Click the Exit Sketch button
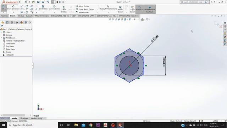The image size is (227, 128). pos(3,8)
